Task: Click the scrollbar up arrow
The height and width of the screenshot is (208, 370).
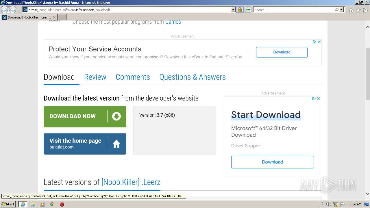Action: (x=368, y=27)
